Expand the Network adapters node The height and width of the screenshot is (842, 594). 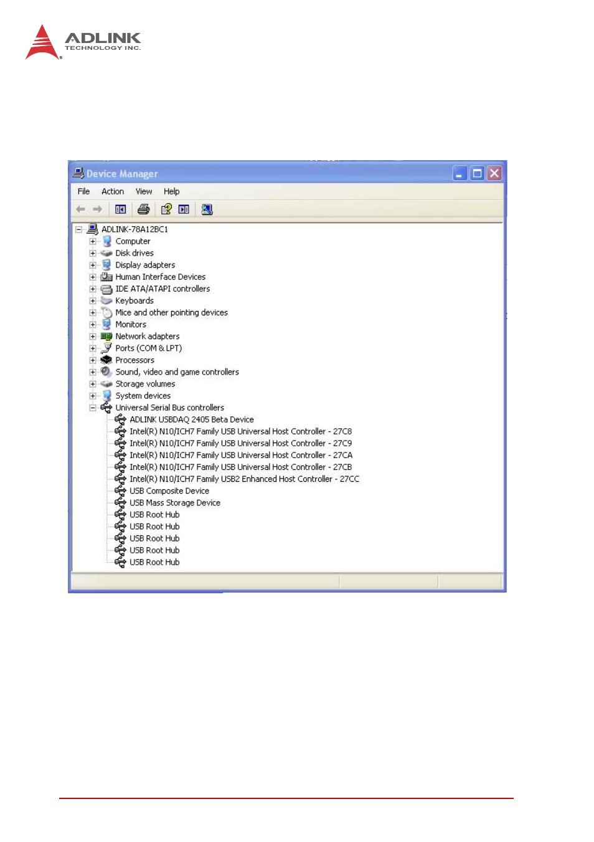click(93, 337)
